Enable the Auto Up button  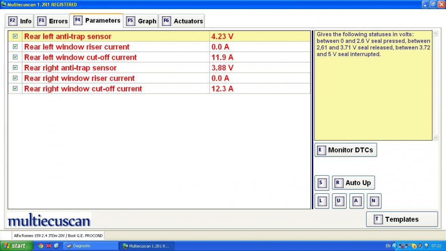tap(354, 183)
